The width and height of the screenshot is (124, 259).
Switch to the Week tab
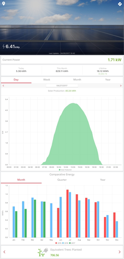click(47, 80)
